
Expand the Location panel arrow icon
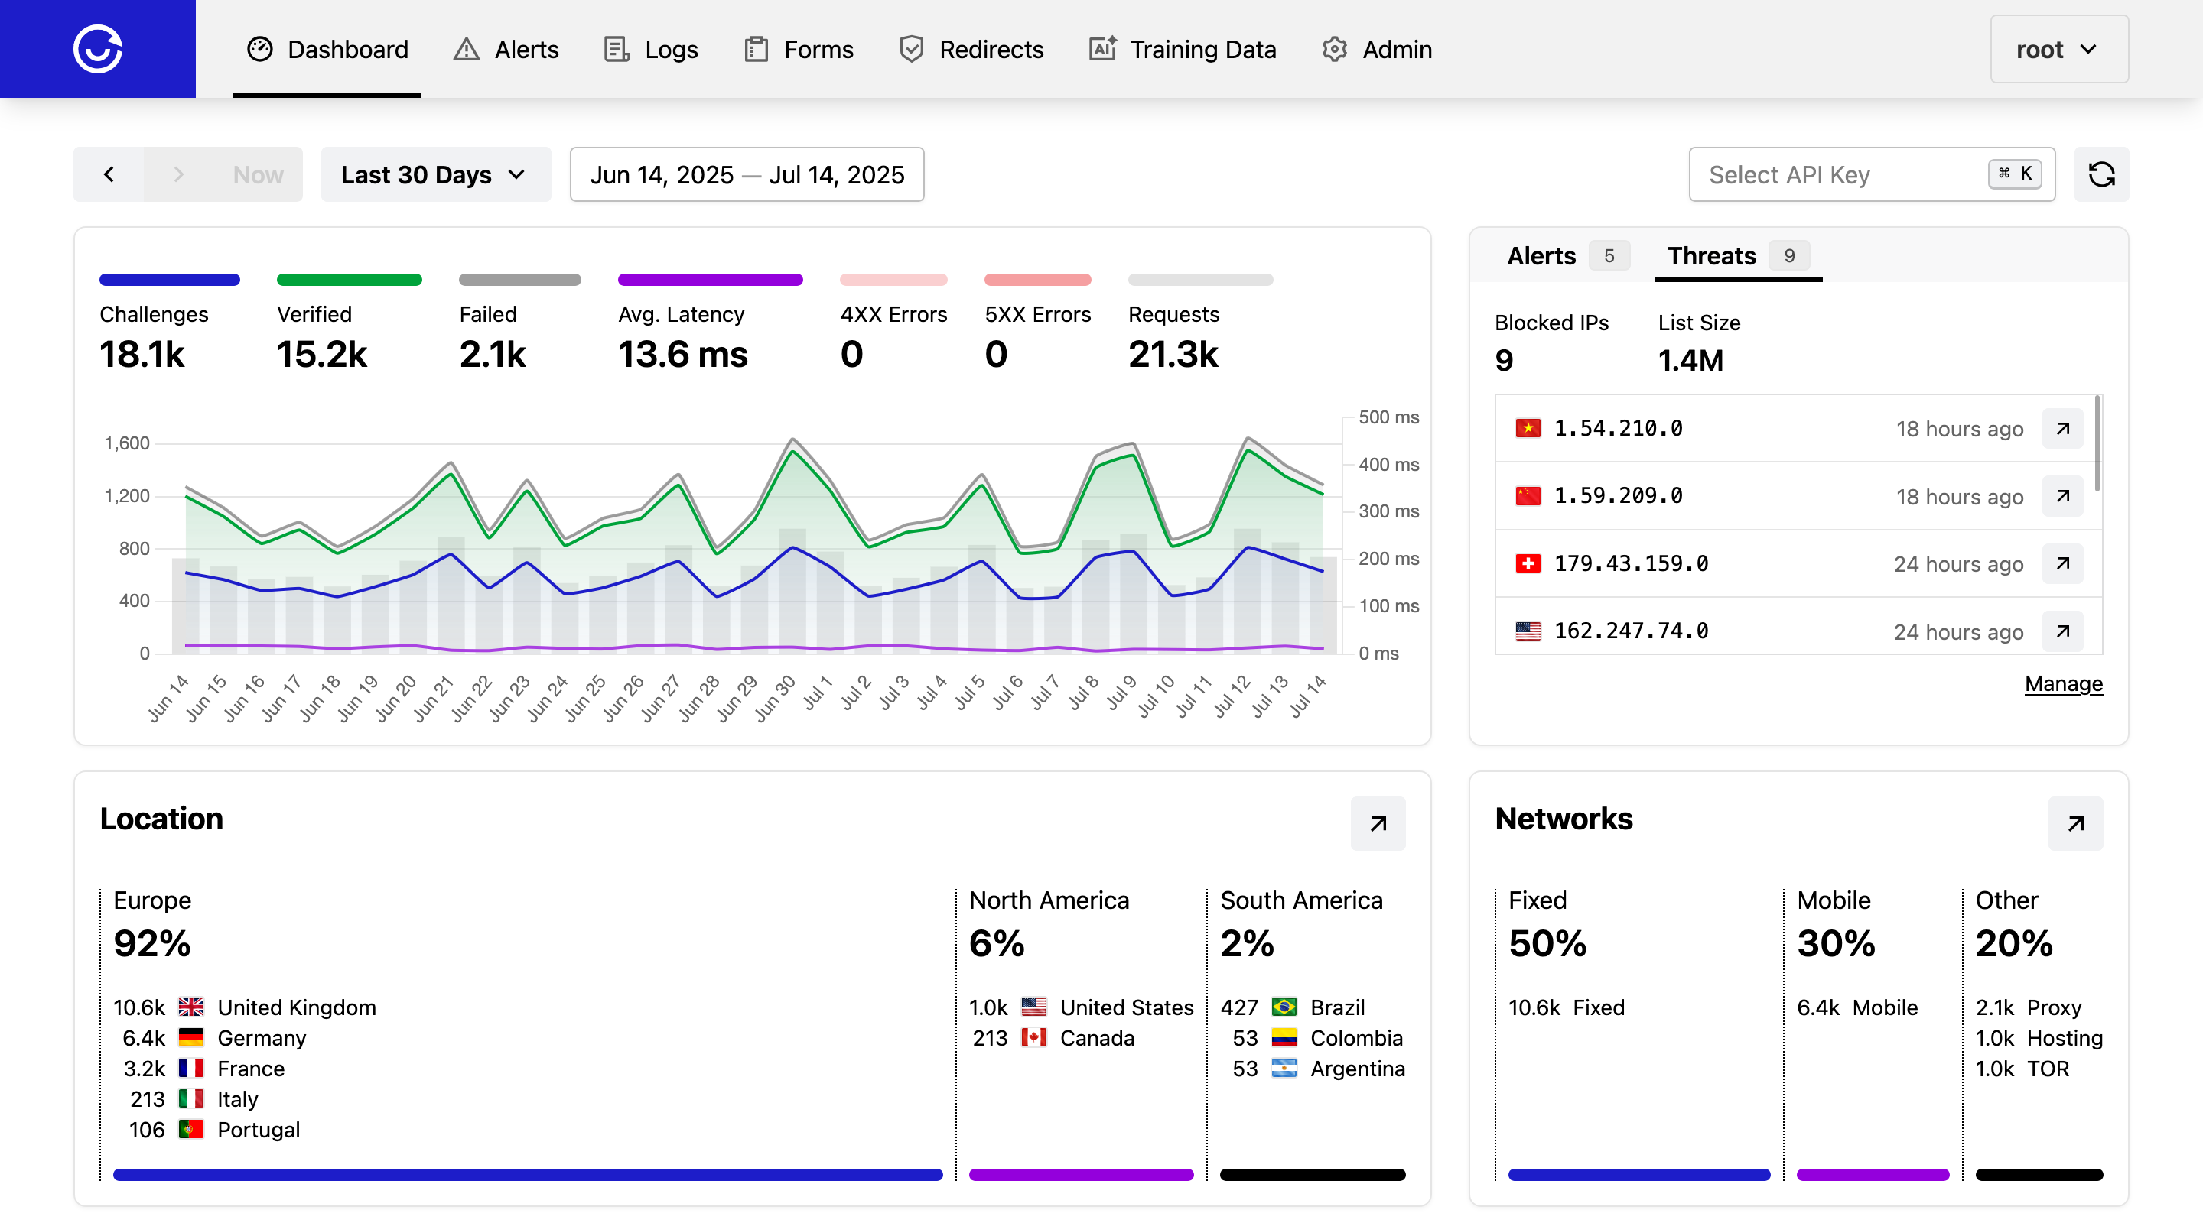(x=1377, y=823)
